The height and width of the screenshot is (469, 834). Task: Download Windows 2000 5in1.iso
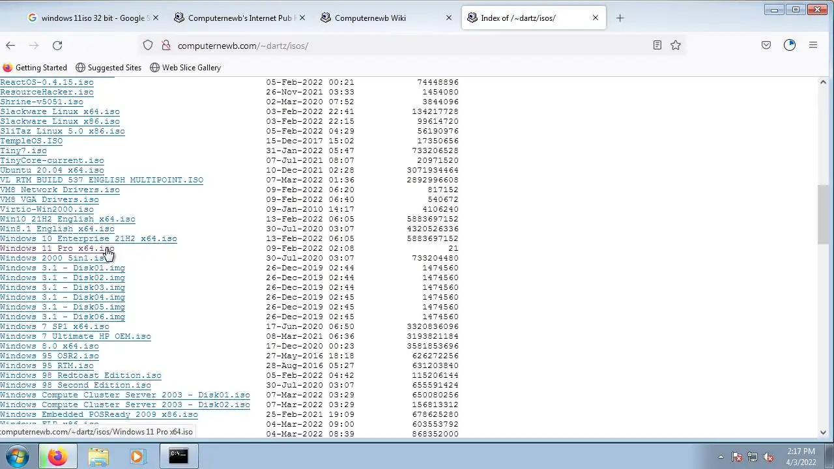coord(53,258)
